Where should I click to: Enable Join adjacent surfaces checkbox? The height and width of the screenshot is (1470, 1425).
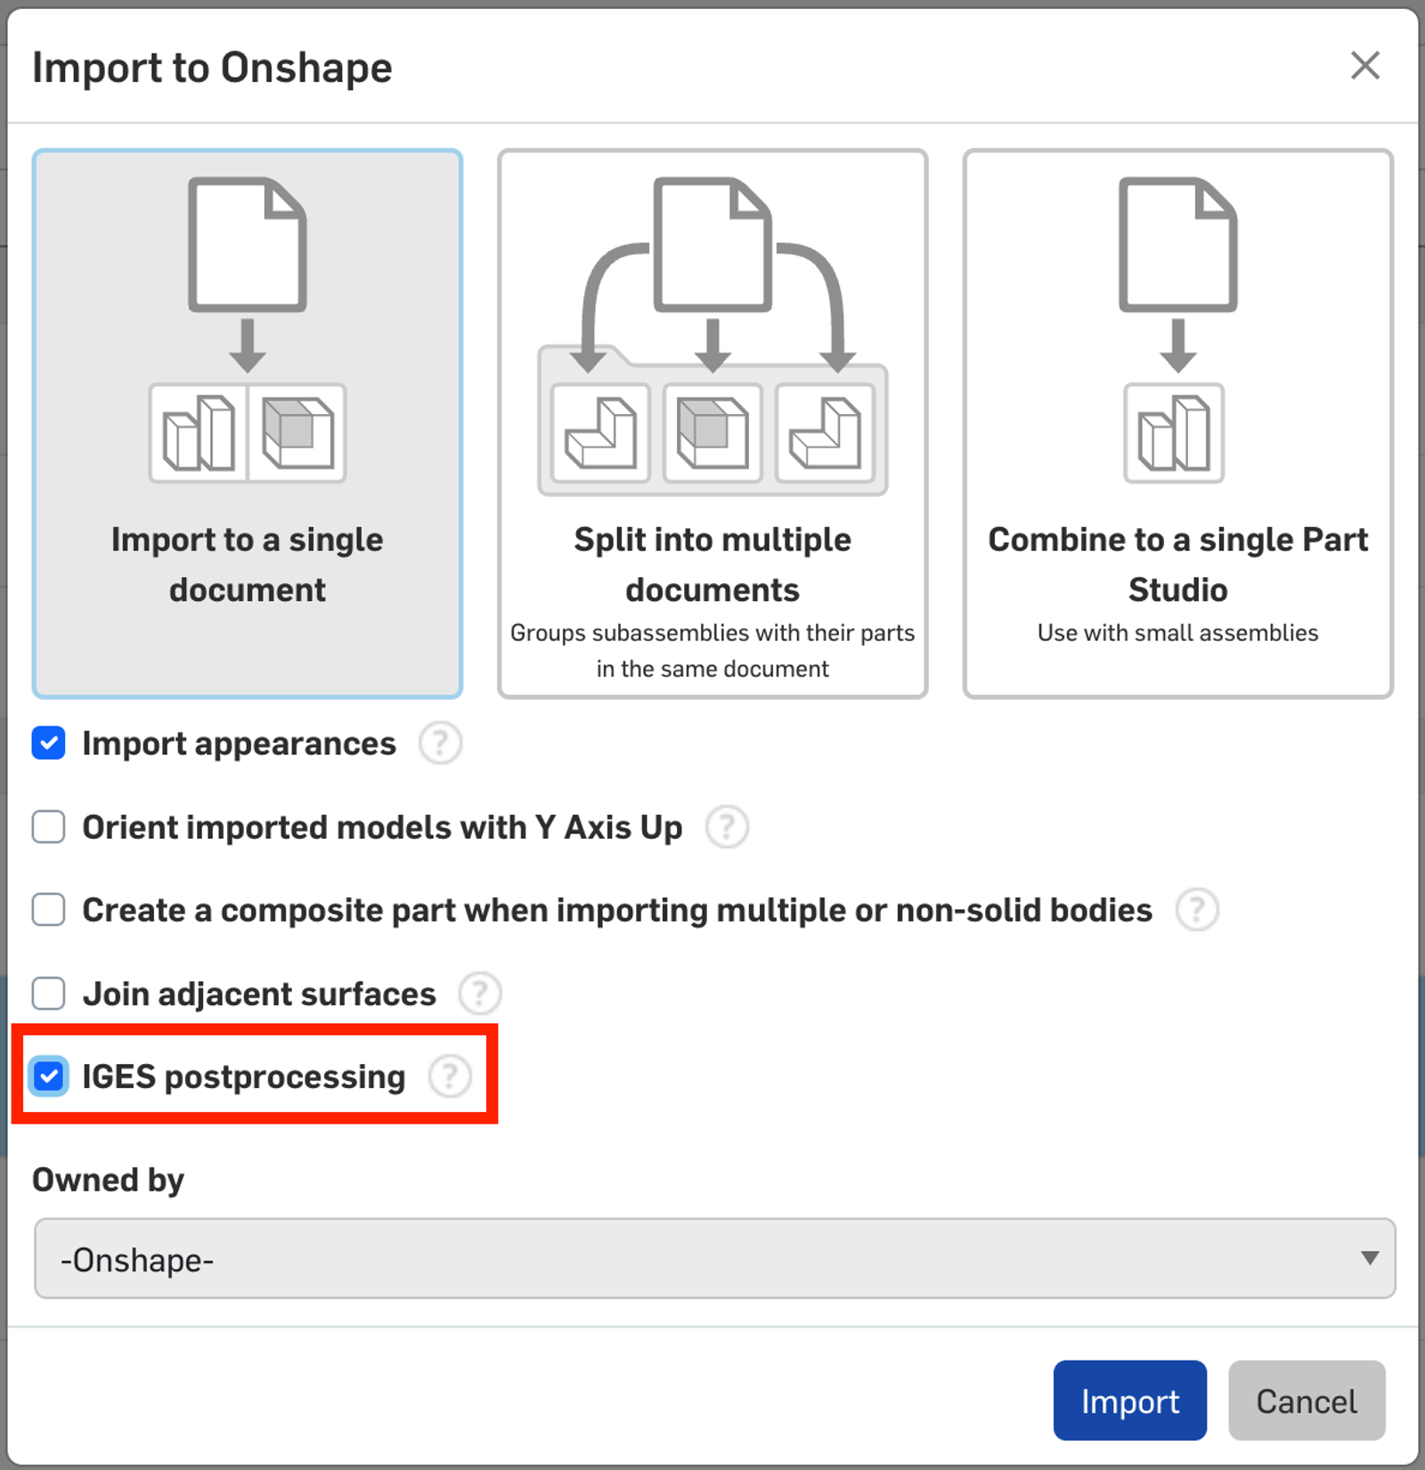tap(49, 994)
